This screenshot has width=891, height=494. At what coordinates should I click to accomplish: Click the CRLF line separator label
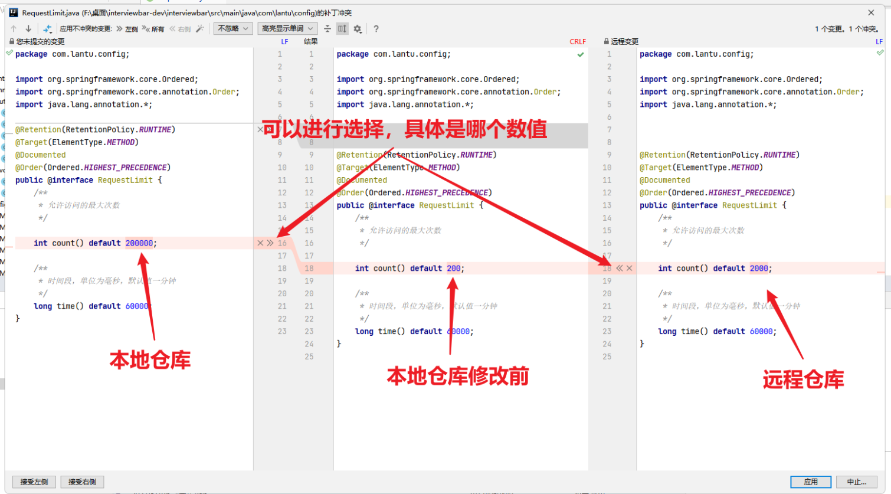tap(578, 41)
